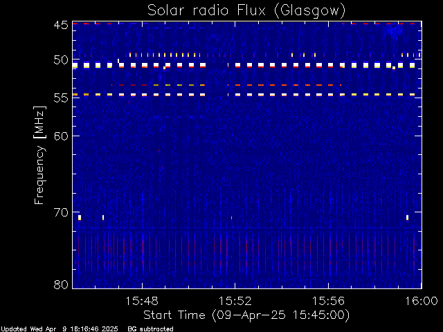Image resolution: width=443 pixels, height=332 pixels.
Task: Click the 15:48 time tick label
Action: pyautogui.click(x=142, y=302)
